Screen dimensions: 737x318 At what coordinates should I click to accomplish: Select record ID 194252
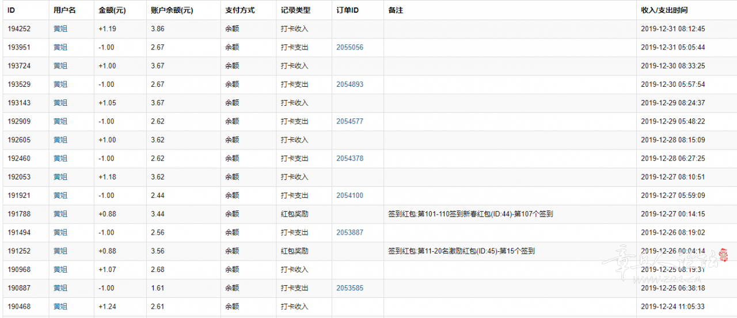point(19,29)
